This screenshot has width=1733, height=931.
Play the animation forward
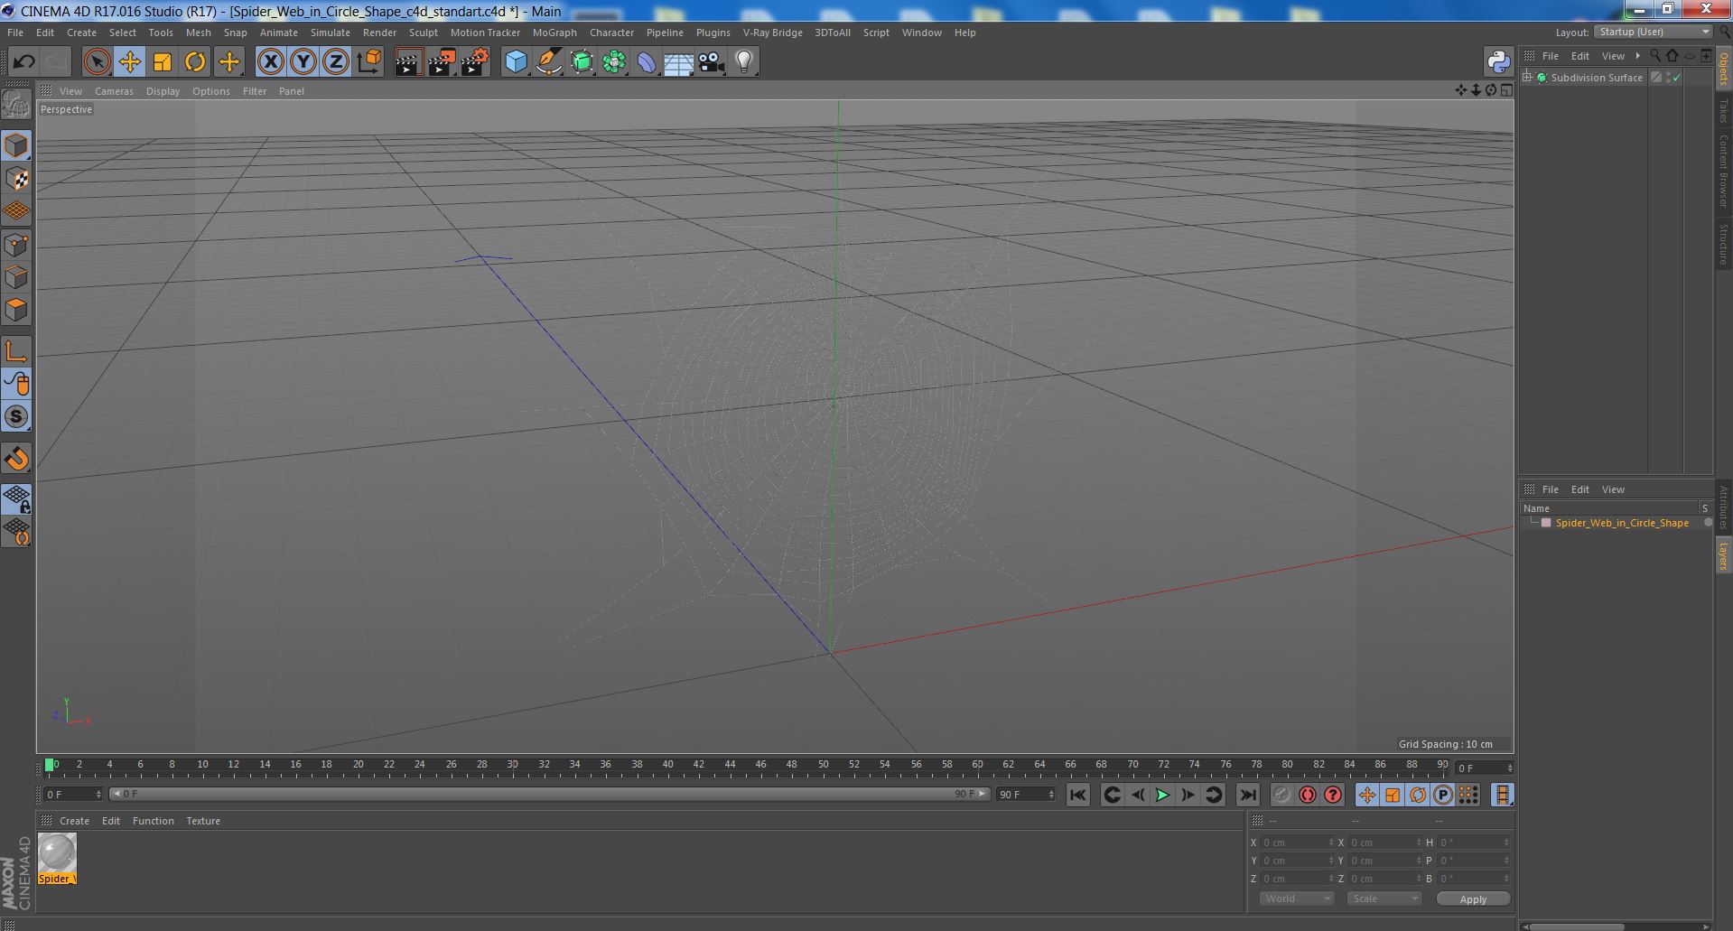click(1162, 796)
